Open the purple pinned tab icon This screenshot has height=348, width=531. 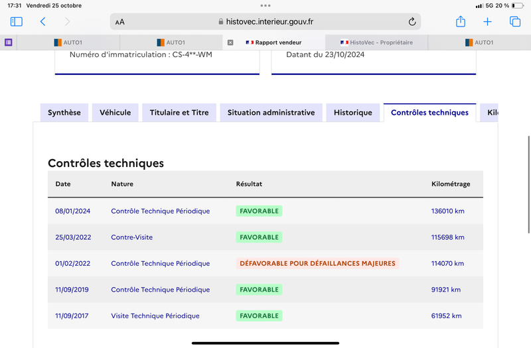[9, 42]
